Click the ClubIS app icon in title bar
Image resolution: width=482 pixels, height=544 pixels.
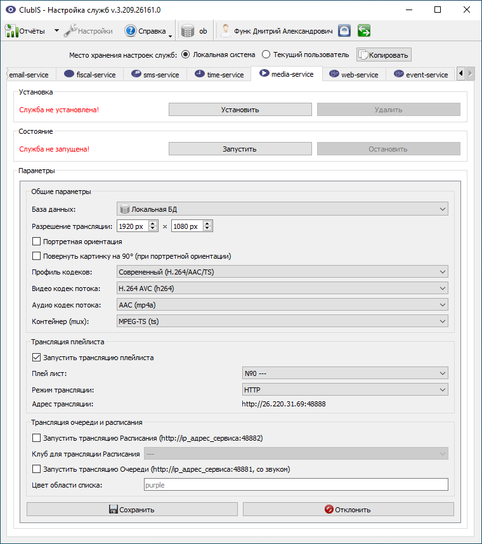(x=11, y=10)
